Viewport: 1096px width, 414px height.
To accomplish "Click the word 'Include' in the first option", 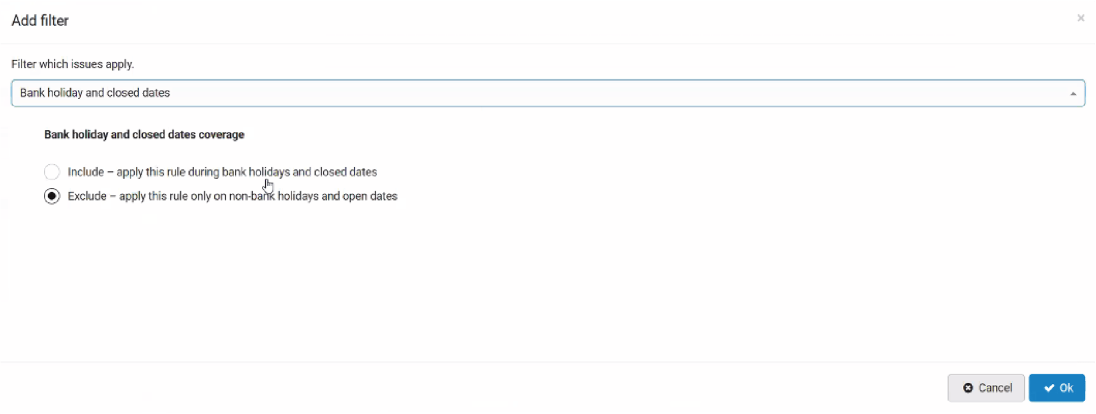I will (85, 172).
